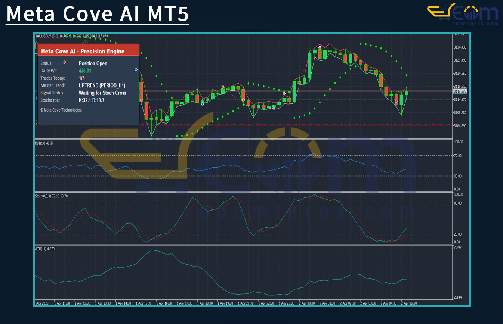Click the blue buy arrow on the rightmost red candle

(x=396, y=101)
